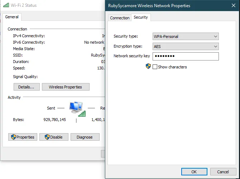Cancel the network properties dialog

222,172
